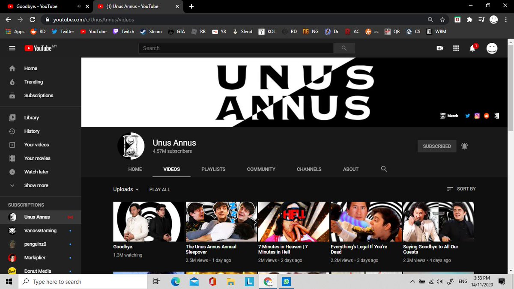This screenshot has height=289, width=514.
Task: Open WhatsApp from the taskbar
Action: click(287, 281)
